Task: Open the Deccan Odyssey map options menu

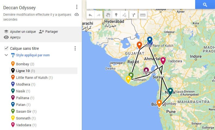Action: [77, 7]
